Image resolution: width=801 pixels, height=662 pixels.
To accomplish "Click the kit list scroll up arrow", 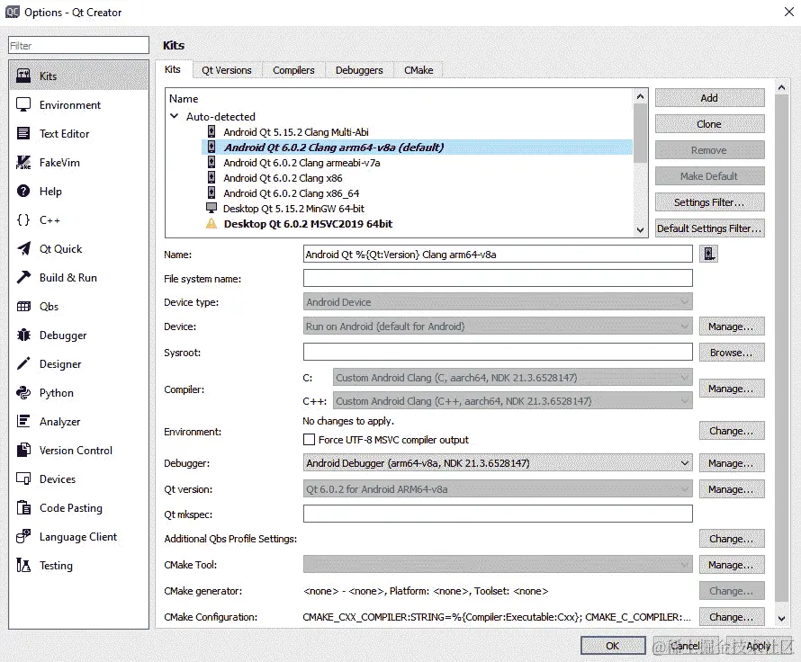I will pos(640,96).
